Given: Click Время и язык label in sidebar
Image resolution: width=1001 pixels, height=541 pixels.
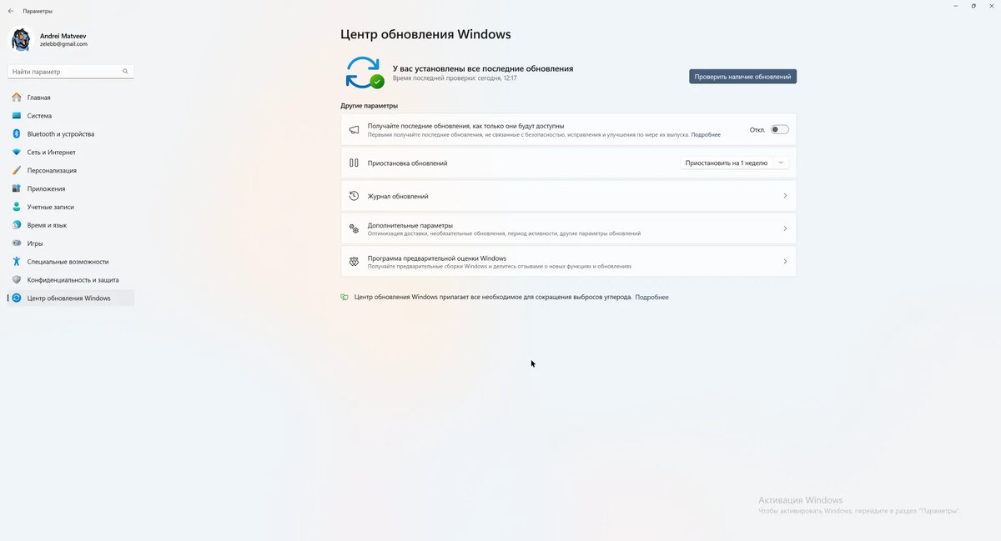Looking at the screenshot, I should coord(47,225).
